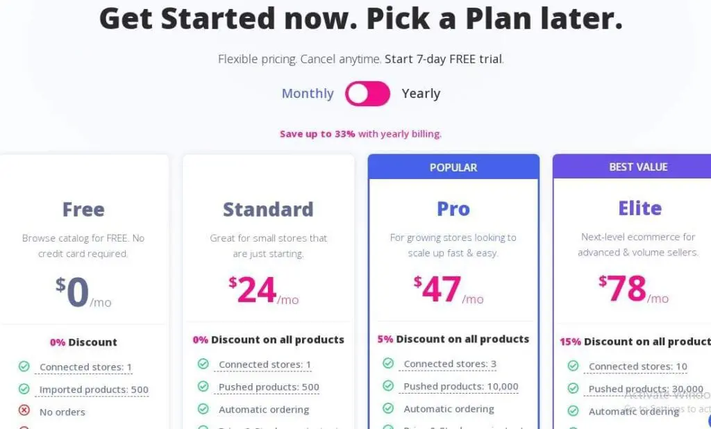Click check icon beside Pro Connected stores
711x429 pixels.
pyautogui.click(x=388, y=363)
